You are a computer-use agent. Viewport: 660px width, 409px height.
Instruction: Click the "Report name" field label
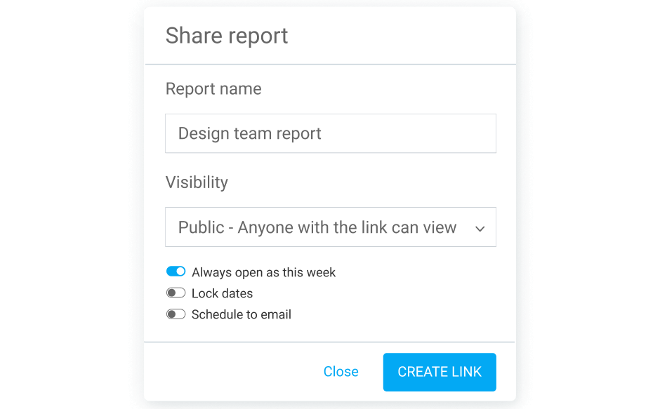[x=213, y=89]
